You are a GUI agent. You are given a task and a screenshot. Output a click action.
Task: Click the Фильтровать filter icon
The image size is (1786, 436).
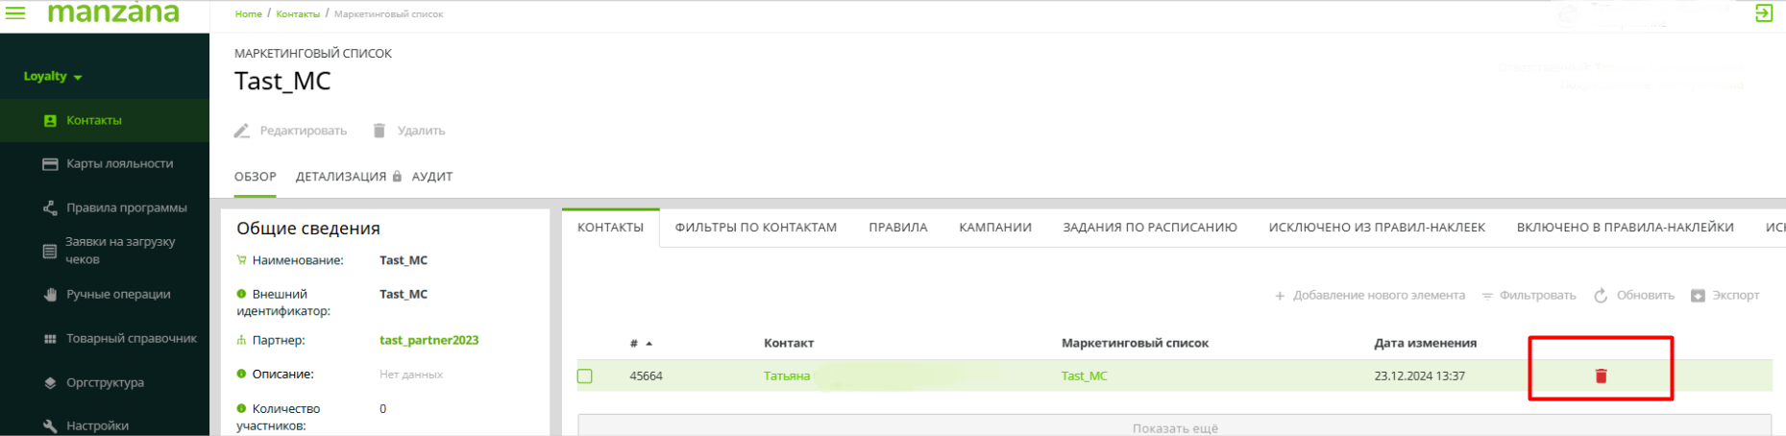[x=1487, y=296]
